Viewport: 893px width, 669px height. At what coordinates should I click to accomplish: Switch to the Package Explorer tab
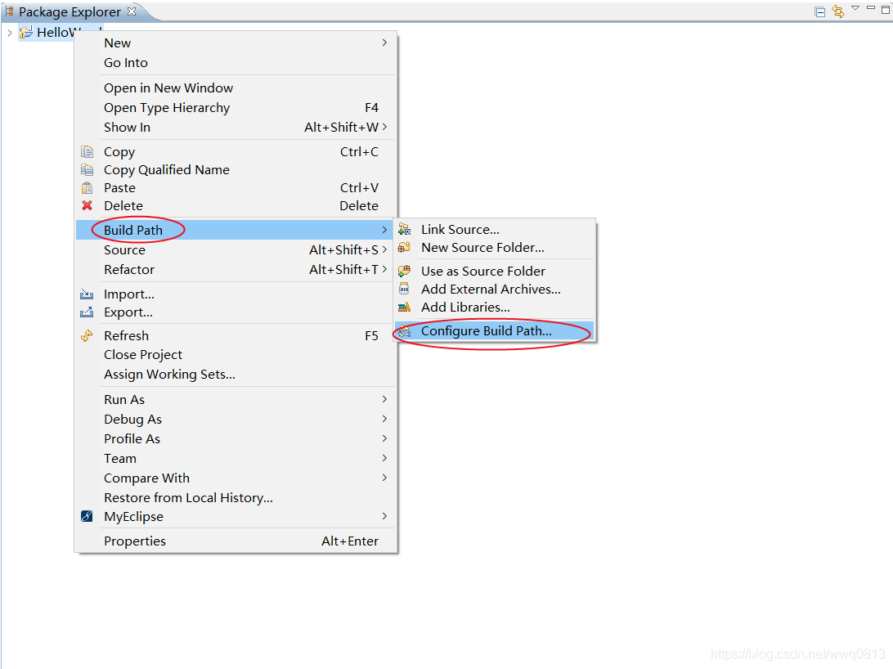[x=65, y=11]
